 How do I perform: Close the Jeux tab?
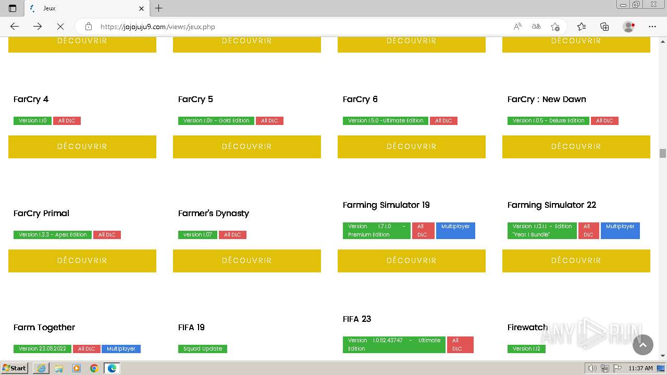pyautogui.click(x=141, y=8)
